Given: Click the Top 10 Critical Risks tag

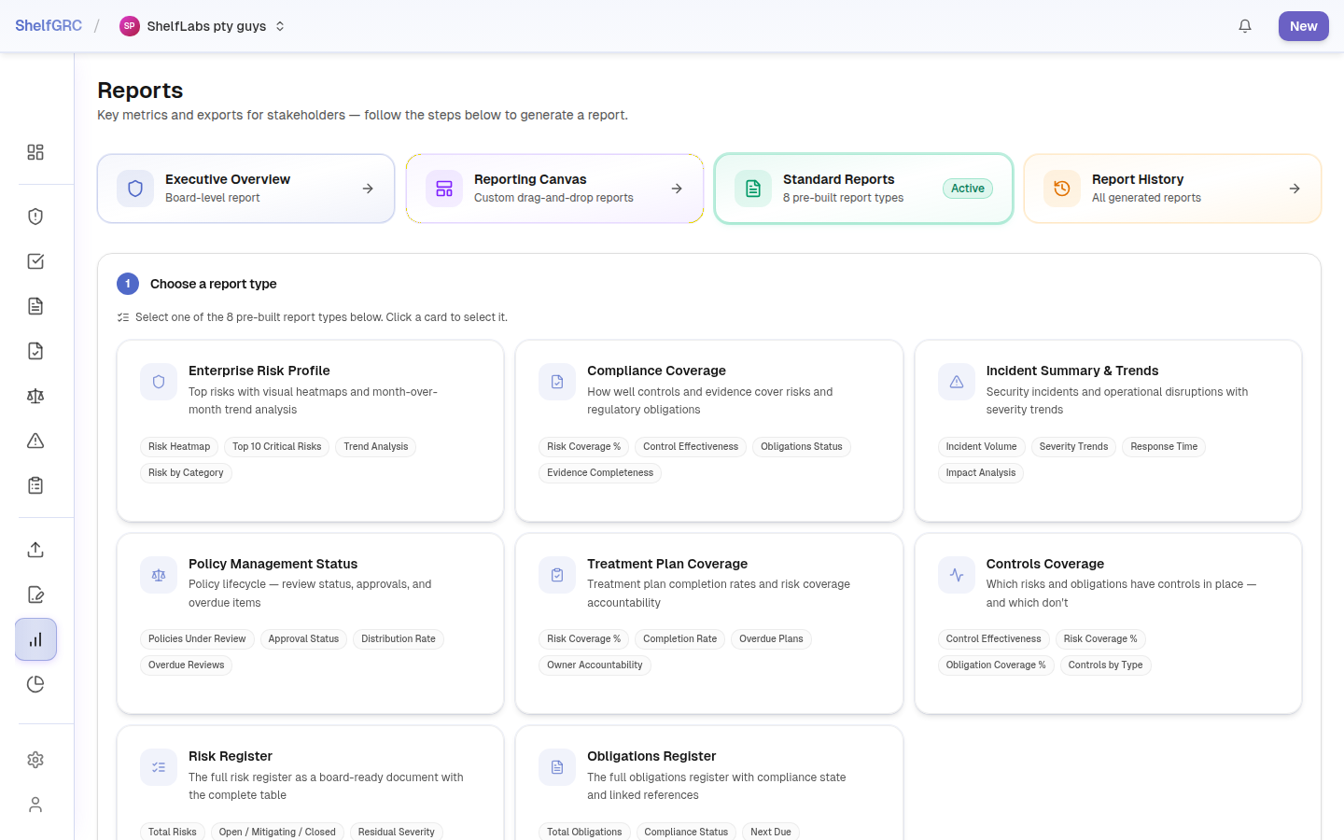Looking at the screenshot, I should (276, 447).
